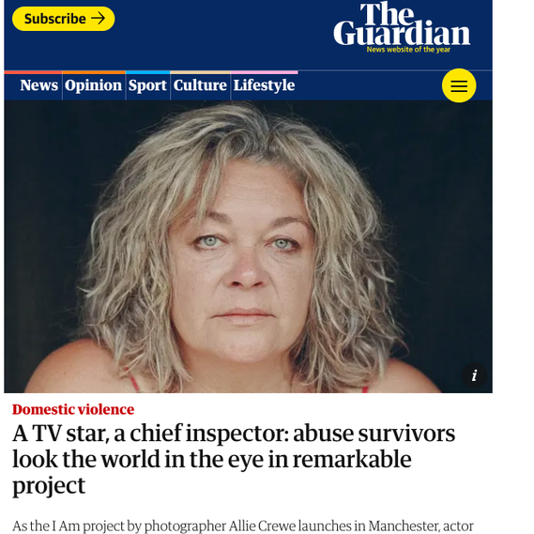534x534 pixels.
Task: Open the Culture section
Action: coord(200,85)
